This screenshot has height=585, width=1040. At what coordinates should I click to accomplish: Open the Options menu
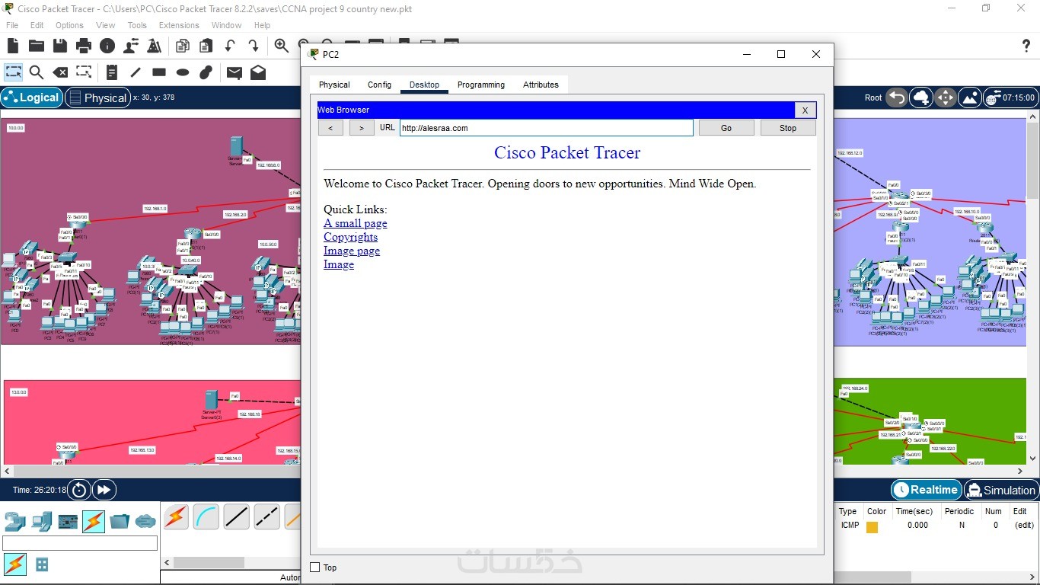point(69,25)
